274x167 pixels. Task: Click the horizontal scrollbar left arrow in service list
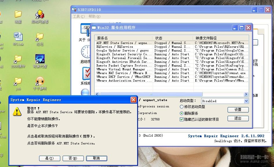click(97, 94)
